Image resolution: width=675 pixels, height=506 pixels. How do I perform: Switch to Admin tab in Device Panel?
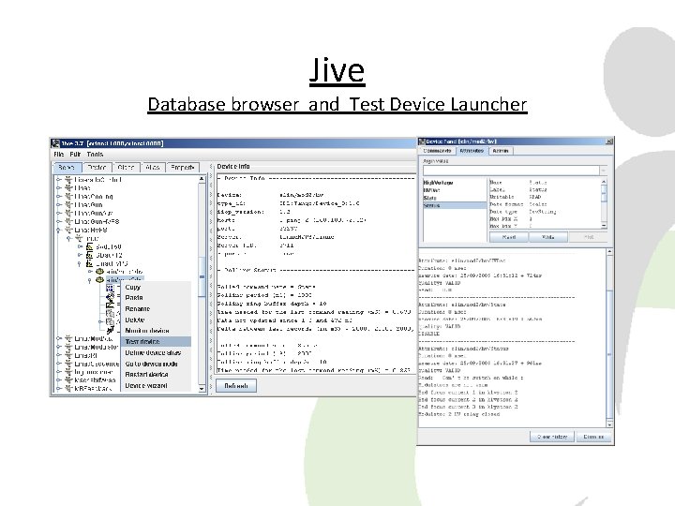[501, 151]
